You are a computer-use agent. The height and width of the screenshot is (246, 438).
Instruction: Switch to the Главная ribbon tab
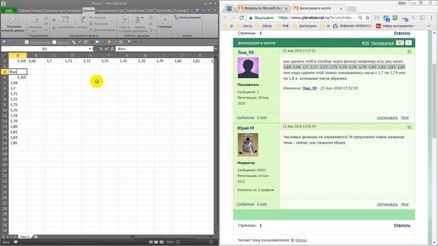(24, 11)
